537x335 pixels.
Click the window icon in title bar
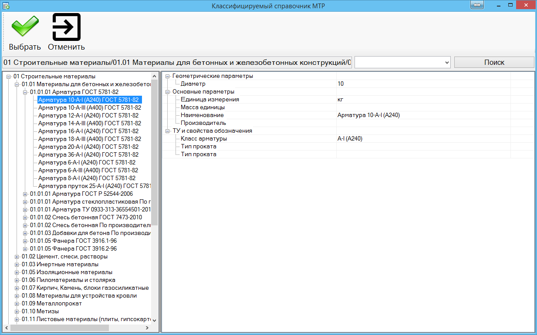point(7,6)
